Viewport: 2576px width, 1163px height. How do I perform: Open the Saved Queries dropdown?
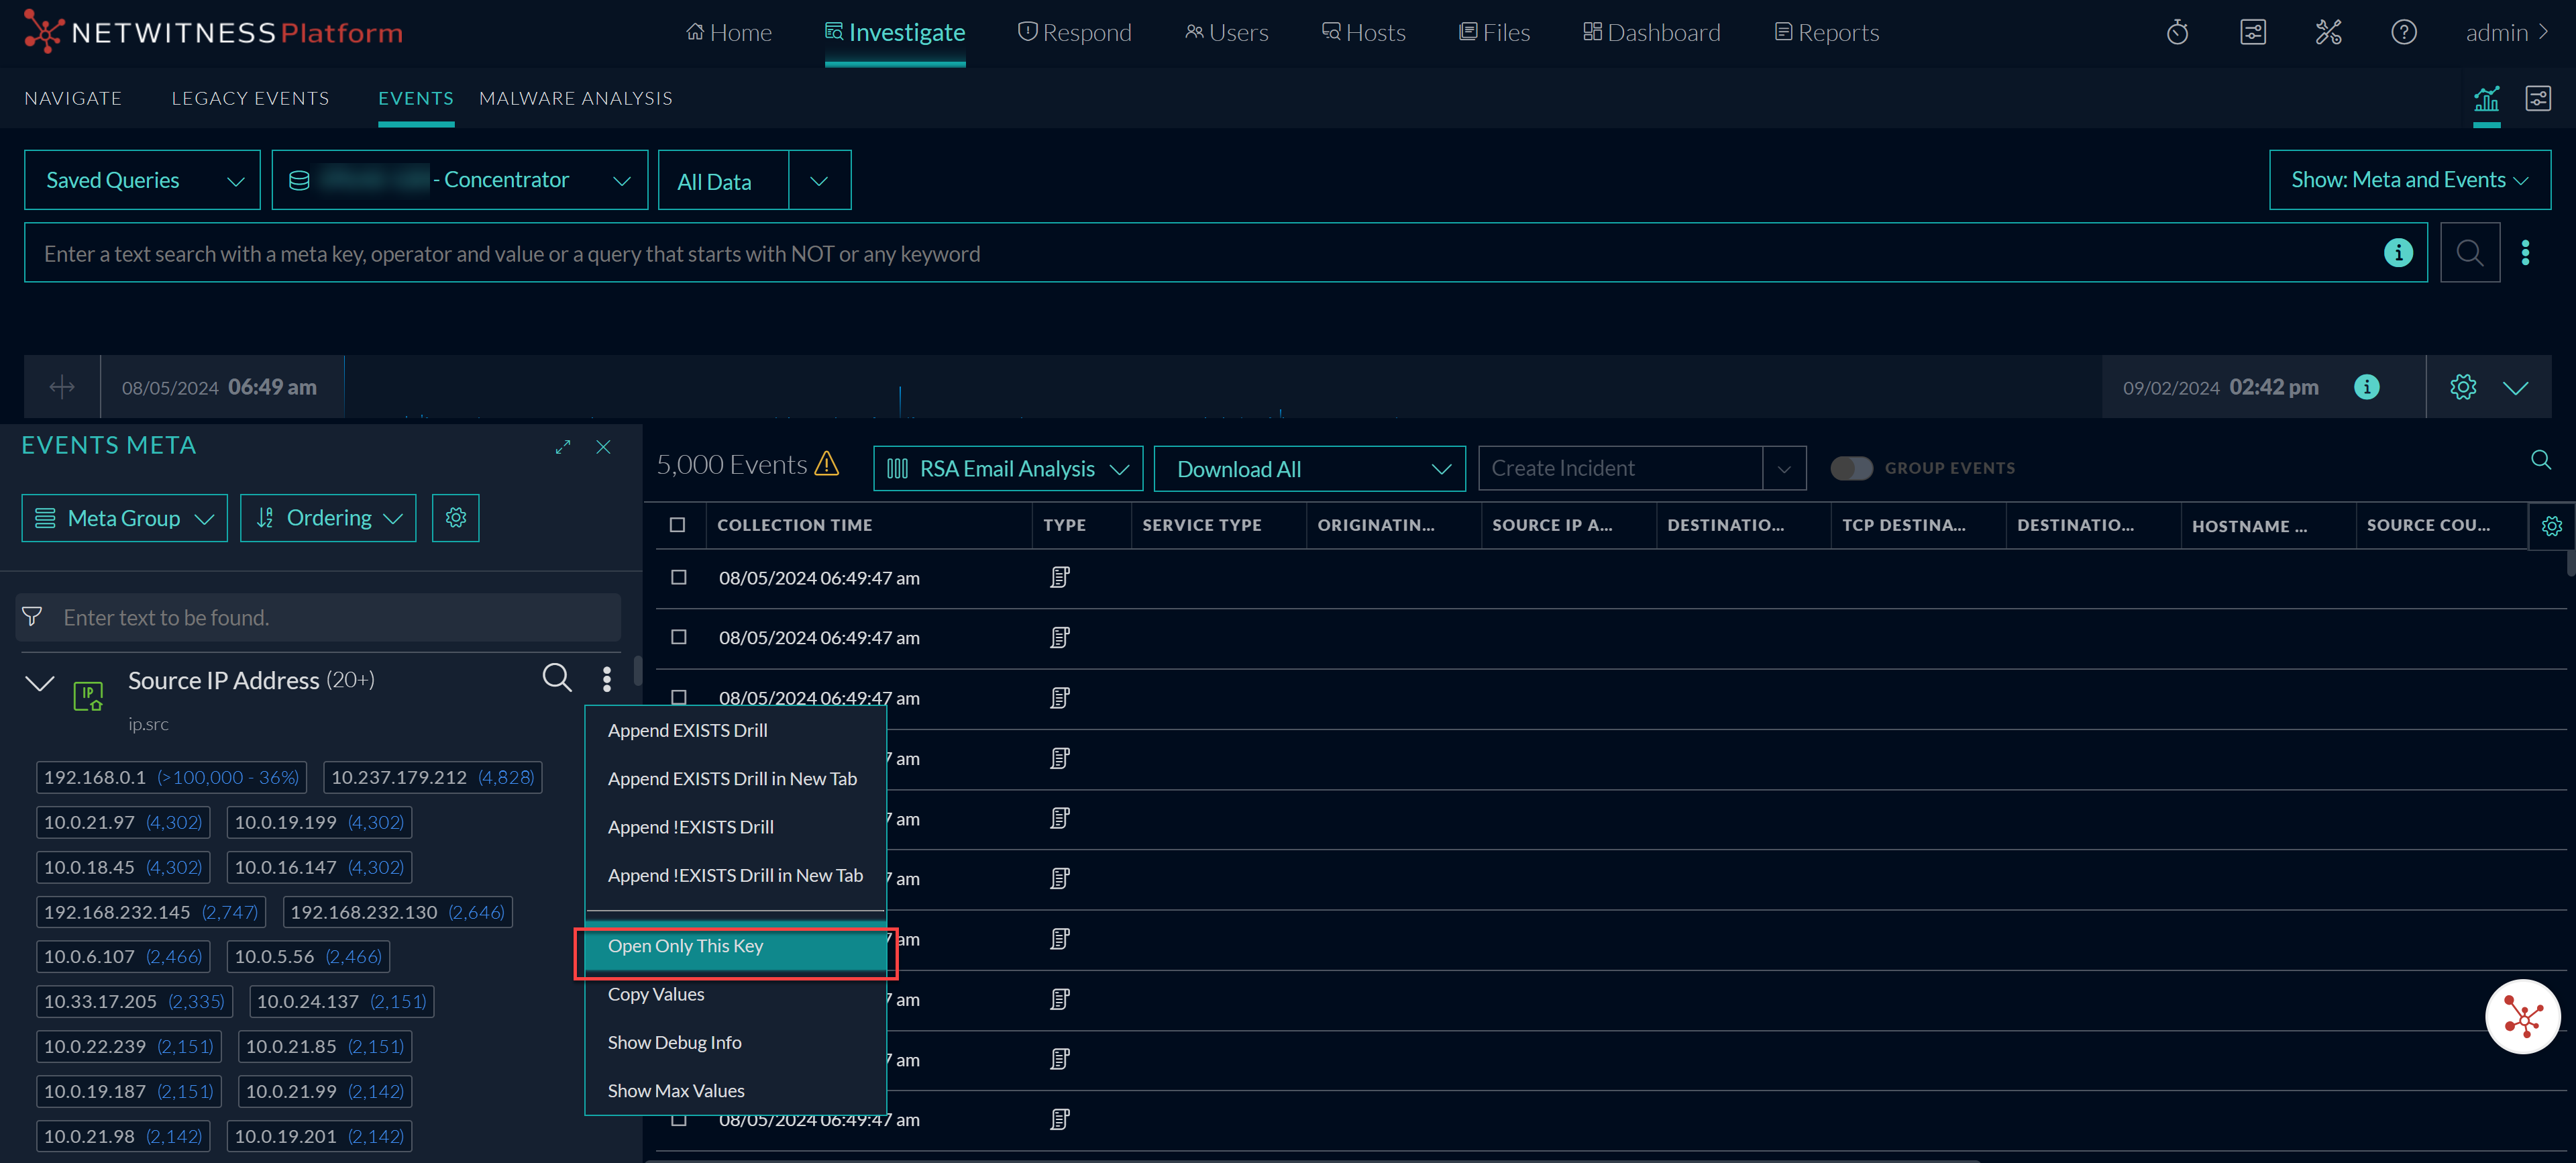coord(142,180)
